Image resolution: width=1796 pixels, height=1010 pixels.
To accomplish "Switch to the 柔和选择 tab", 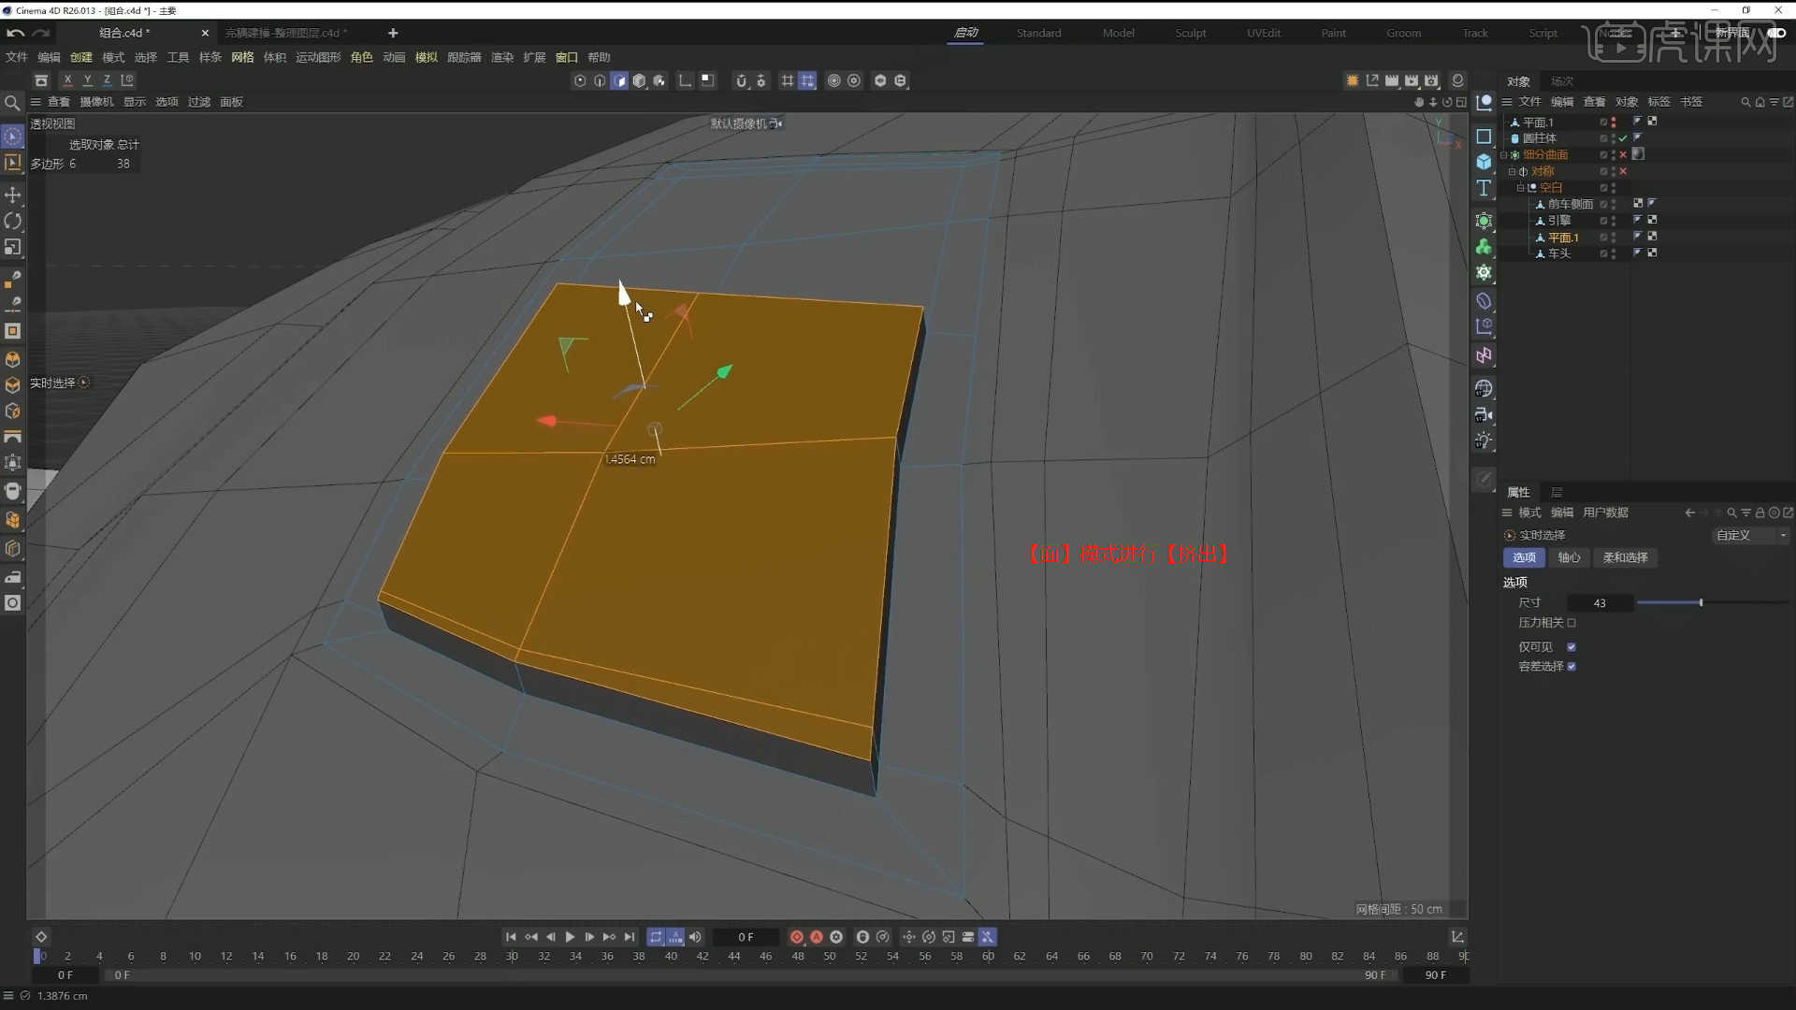I will click(1625, 557).
